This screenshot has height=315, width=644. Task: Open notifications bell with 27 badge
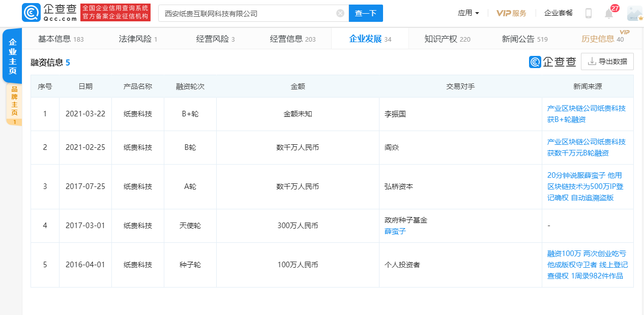pyautogui.click(x=609, y=14)
